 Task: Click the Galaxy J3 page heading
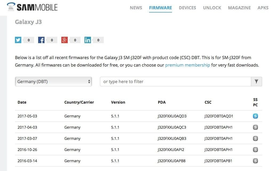(x=28, y=22)
